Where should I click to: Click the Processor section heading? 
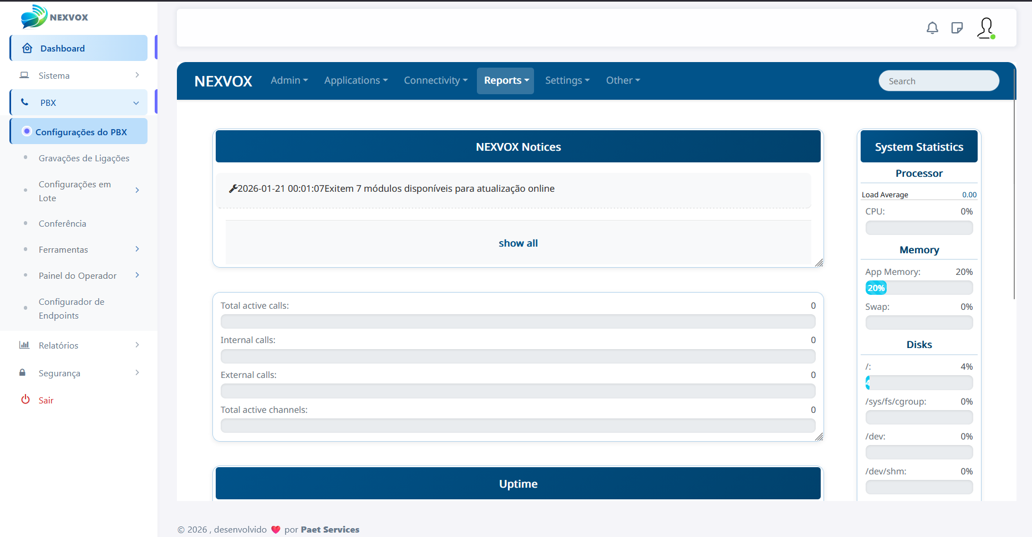click(919, 173)
